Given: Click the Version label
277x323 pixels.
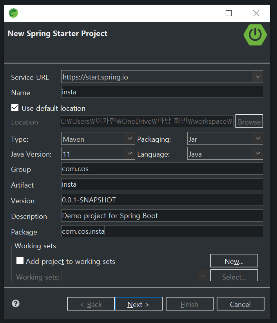Looking at the screenshot, I should (x=23, y=201).
